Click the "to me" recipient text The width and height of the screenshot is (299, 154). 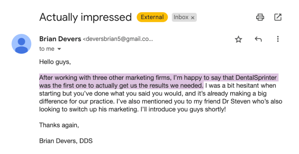(x=47, y=49)
